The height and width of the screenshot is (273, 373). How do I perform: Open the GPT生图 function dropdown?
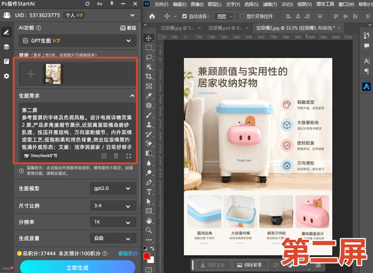[78, 41]
